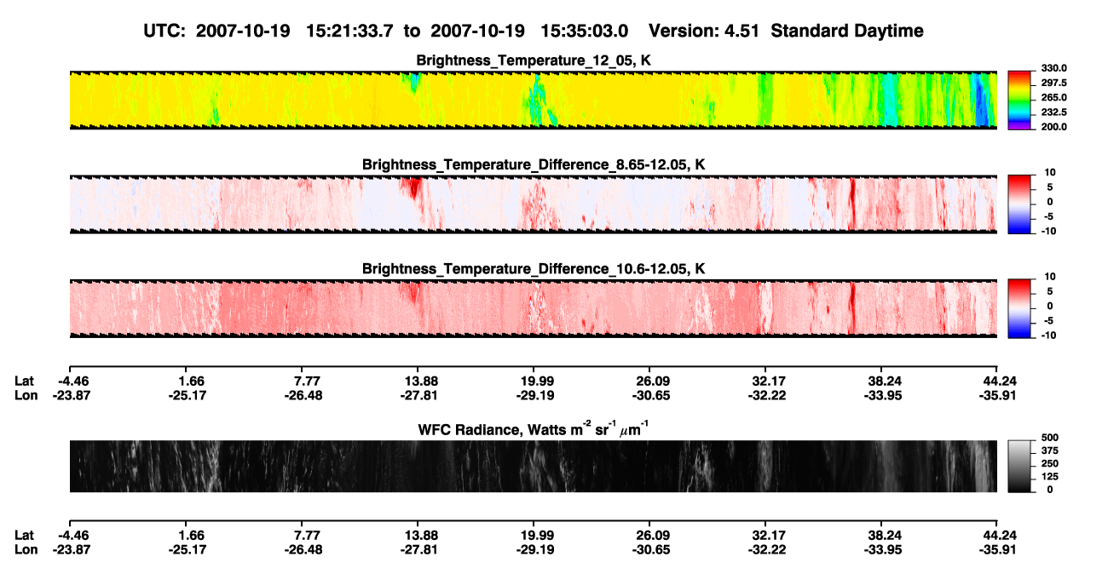Click upper axis longitude -29.19

534,395
